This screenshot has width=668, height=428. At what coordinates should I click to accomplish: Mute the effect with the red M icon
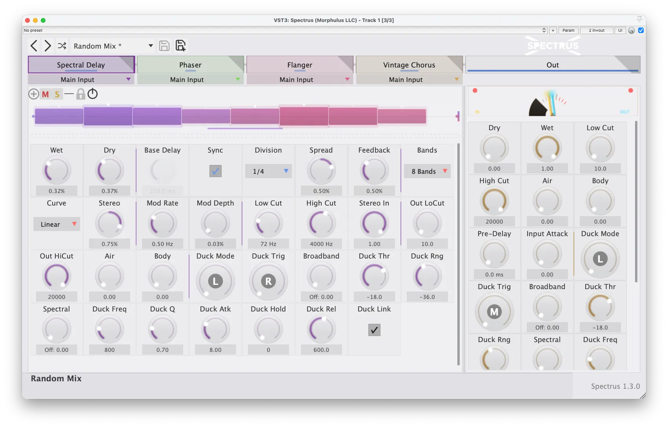46,94
